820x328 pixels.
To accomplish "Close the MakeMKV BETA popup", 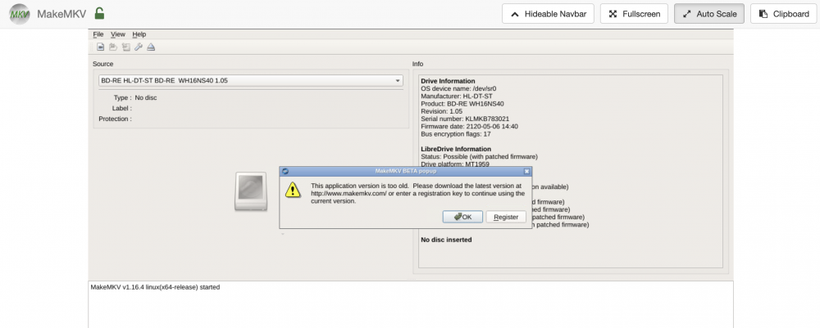I will [x=526, y=171].
